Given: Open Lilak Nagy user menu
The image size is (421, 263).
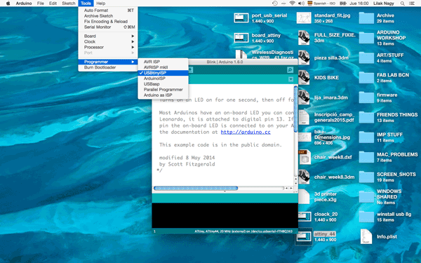Looking at the screenshot, I should click(x=384, y=4).
